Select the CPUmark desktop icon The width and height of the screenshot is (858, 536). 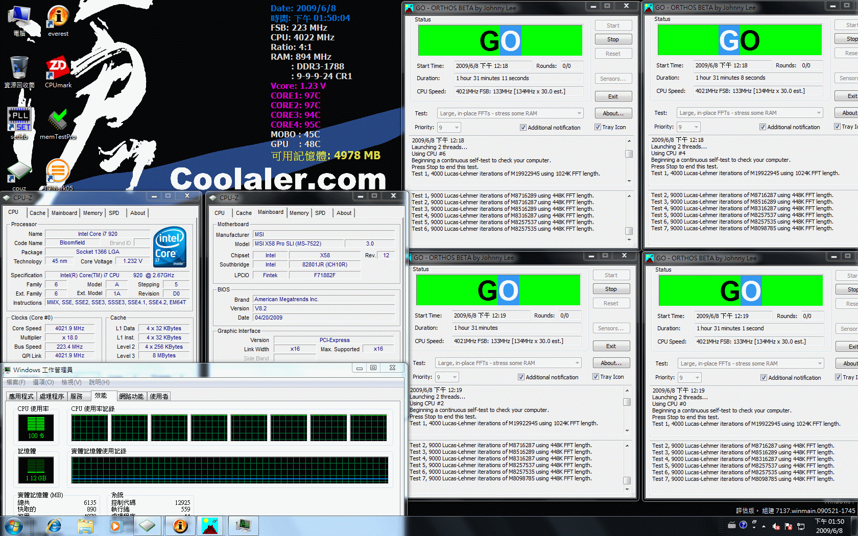click(x=58, y=72)
